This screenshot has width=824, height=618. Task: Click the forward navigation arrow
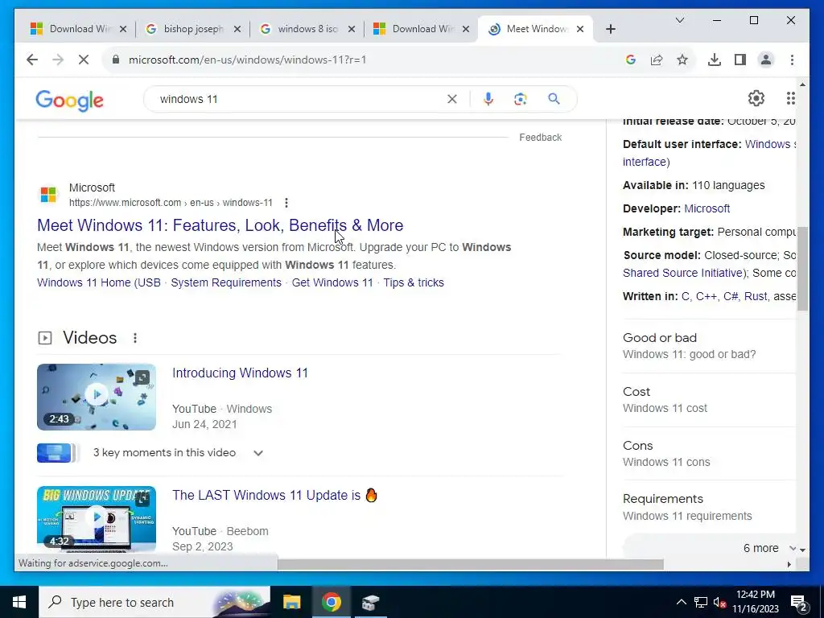coord(58,60)
